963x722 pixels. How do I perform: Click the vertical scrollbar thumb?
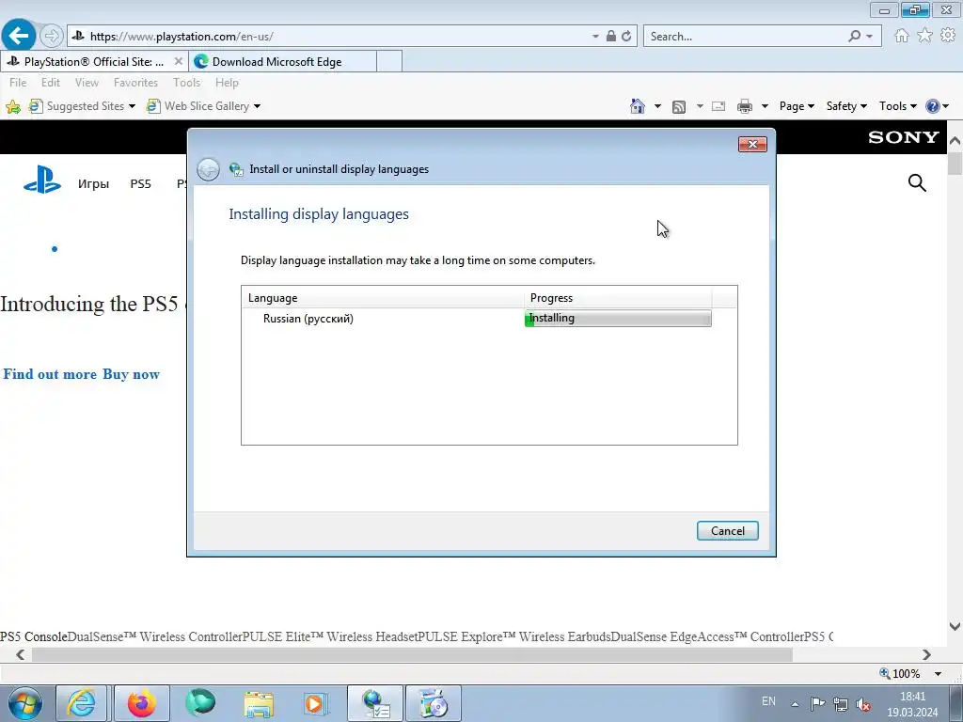(955, 164)
